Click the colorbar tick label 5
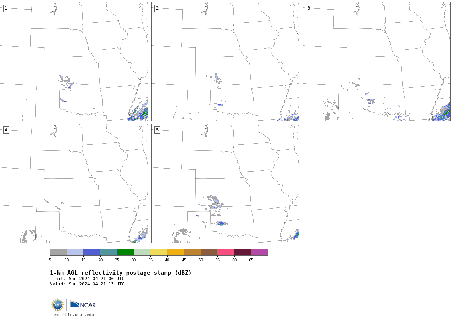Viewport: 454px width, 319px height. [x=50, y=260]
